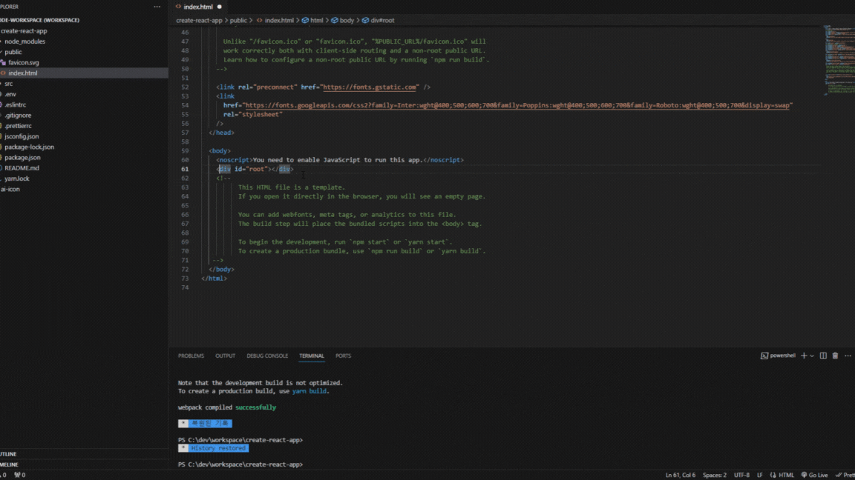Expand the node_modules folder
The width and height of the screenshot is (855, 480).
pyautogui.click(x=24, y=41)
